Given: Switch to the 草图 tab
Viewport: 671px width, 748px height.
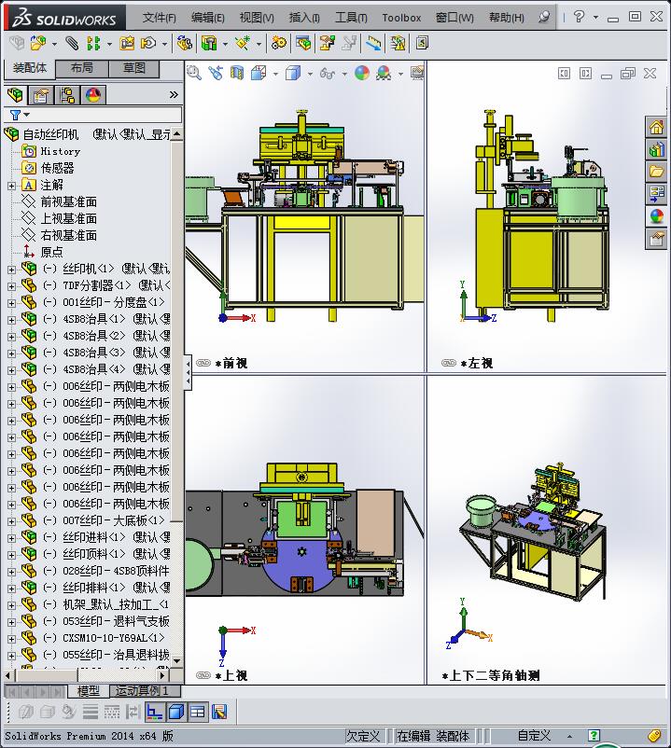Looking at the screenshot, I should [134, 68].
